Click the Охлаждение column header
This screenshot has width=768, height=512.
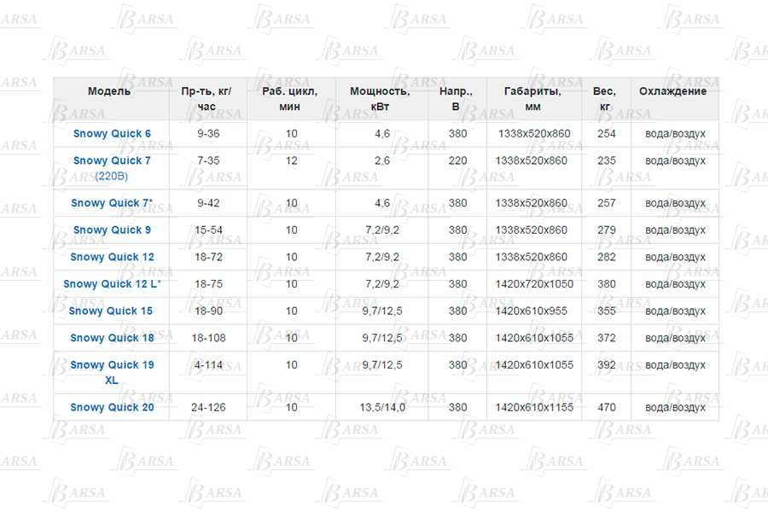point(672,91)
